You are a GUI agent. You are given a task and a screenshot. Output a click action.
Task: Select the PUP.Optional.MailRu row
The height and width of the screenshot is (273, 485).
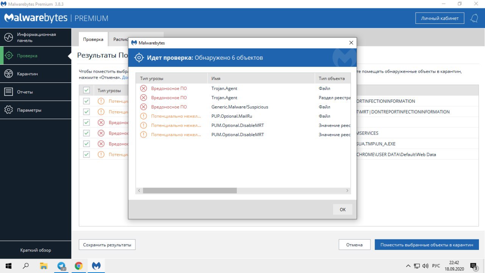click(x=243, y=116)
